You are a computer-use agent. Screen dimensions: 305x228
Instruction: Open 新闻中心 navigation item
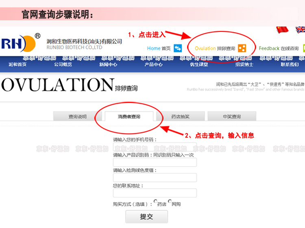point(108,64)
